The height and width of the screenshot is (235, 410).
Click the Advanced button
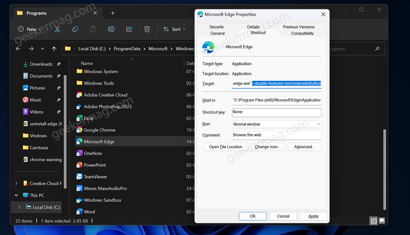click(304, 147)
